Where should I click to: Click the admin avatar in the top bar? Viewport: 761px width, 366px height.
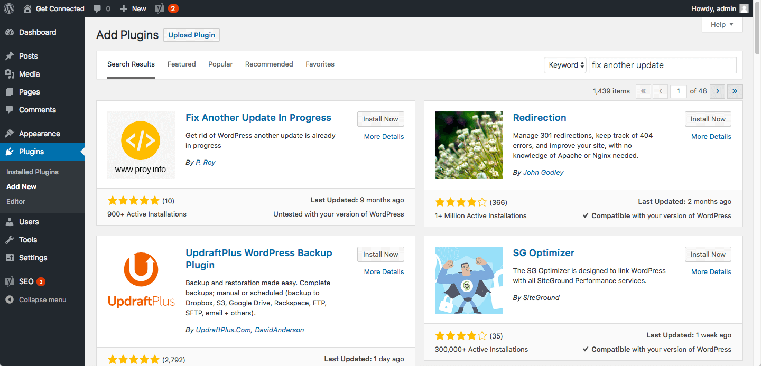744,8
